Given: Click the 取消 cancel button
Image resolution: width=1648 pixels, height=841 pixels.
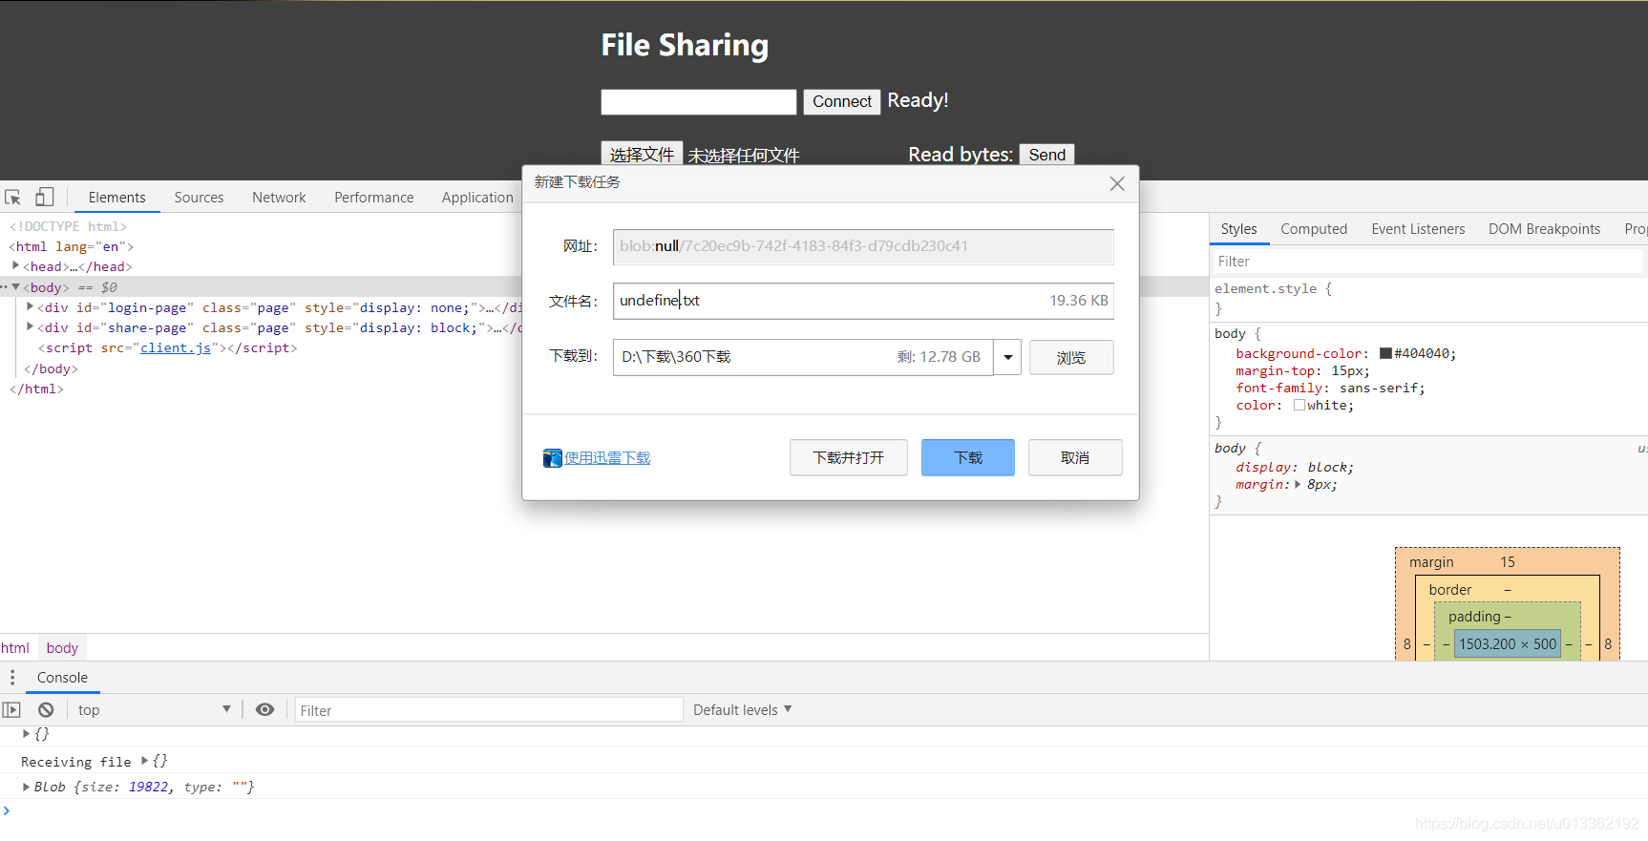Looking at the screenshot, I should pyautogui.click(x=1075, y=457).
